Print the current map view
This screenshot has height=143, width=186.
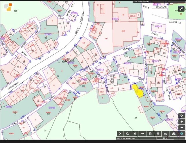[x=150, y=133]
